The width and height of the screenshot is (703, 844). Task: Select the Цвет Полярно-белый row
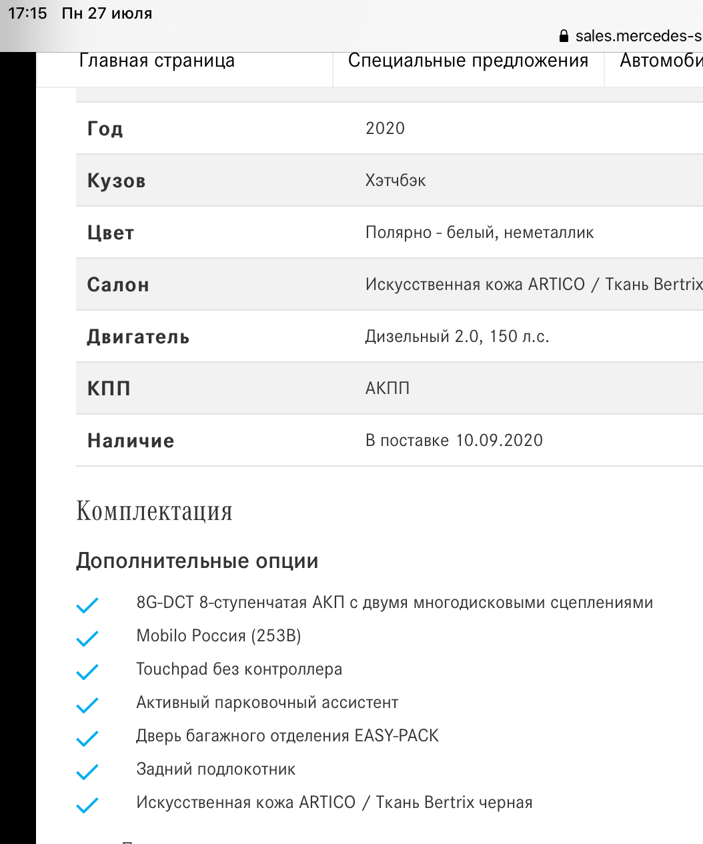click(390, 232)
